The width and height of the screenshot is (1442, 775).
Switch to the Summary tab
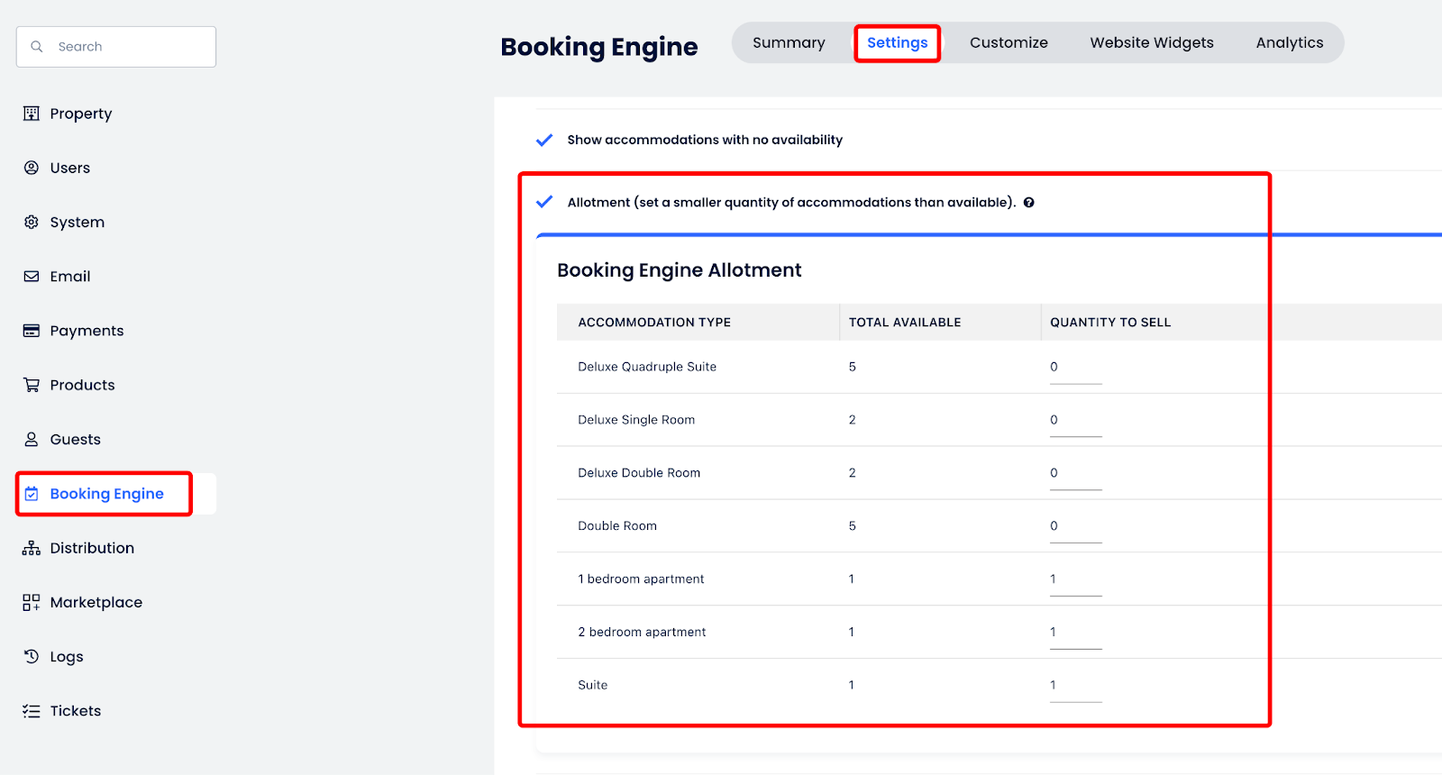789,42
